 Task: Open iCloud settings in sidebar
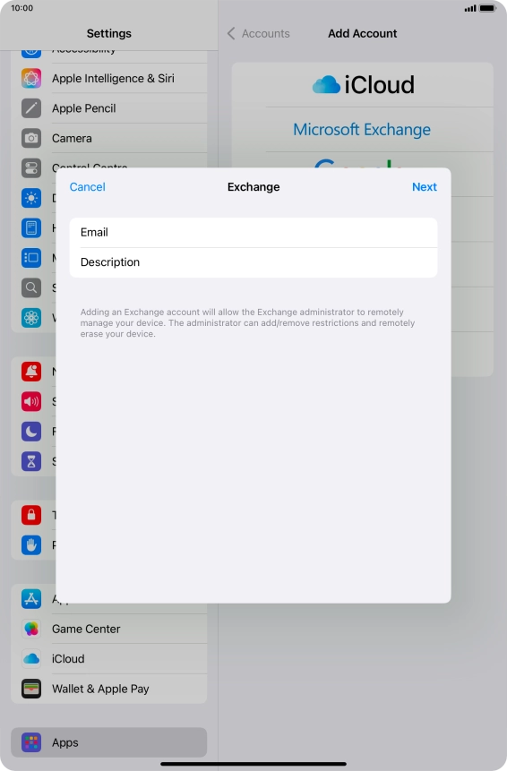pos(108,659)
